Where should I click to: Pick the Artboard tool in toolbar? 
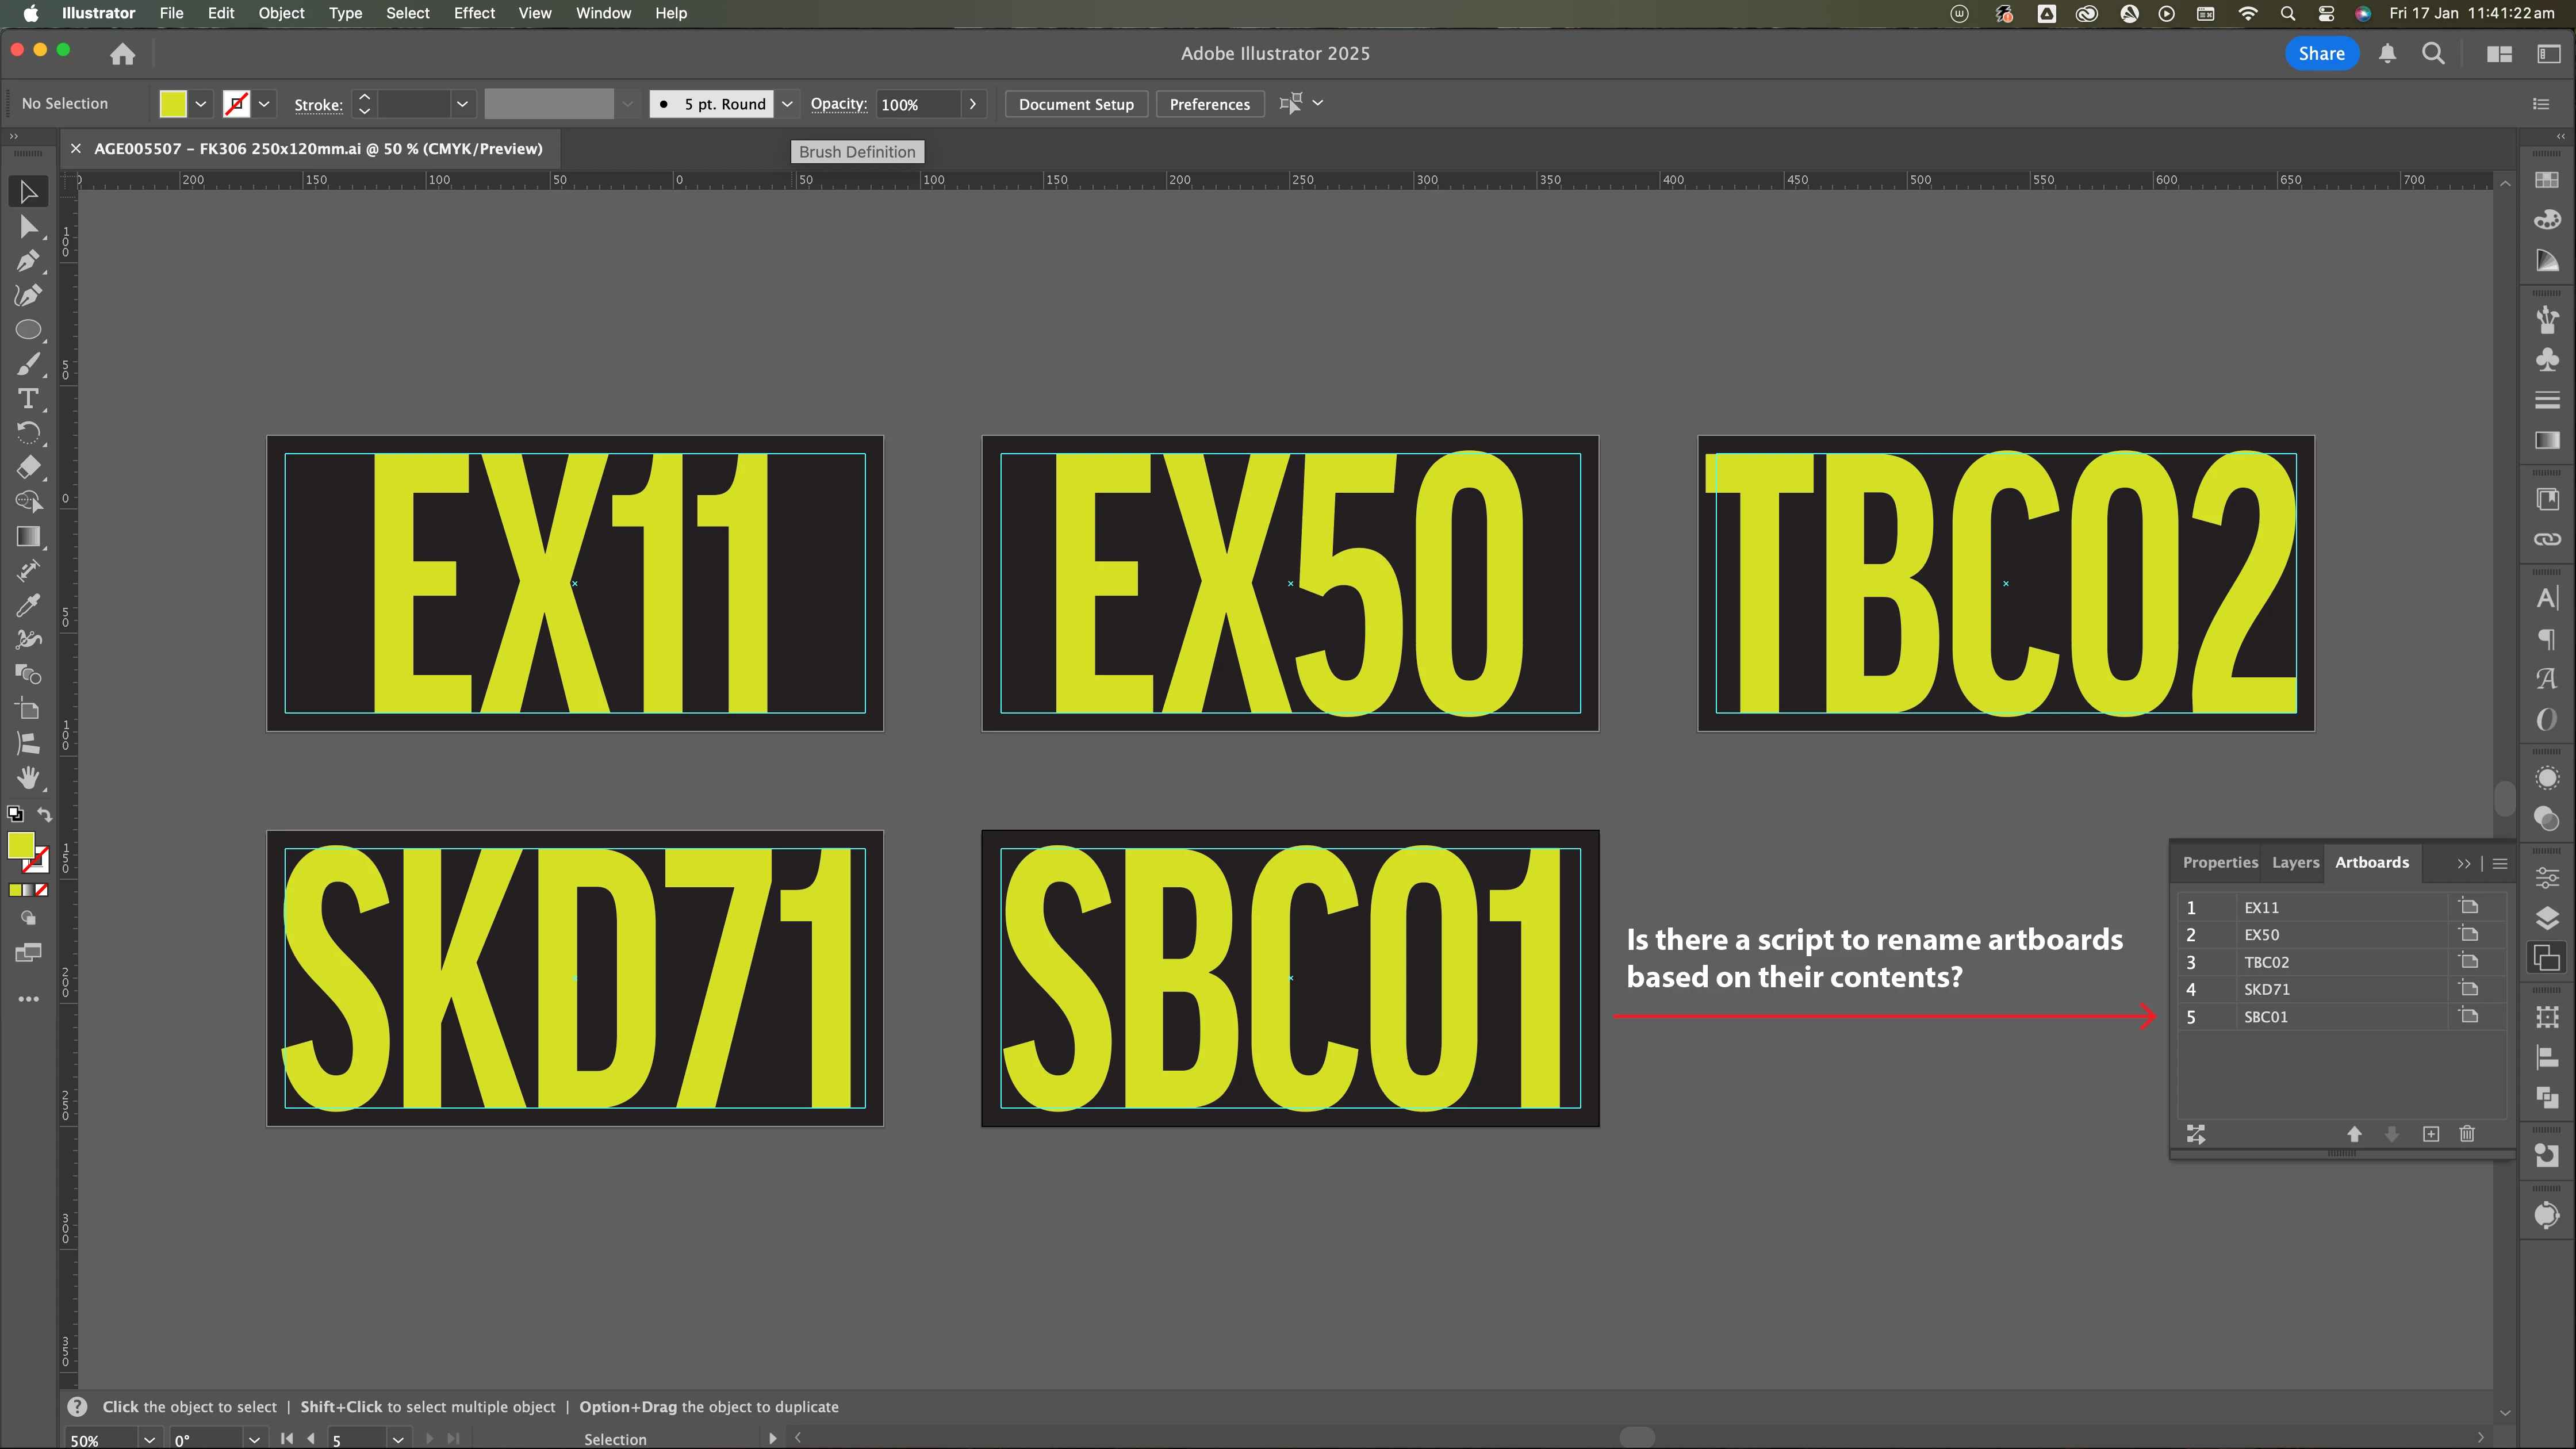click(x=28, y=709)
